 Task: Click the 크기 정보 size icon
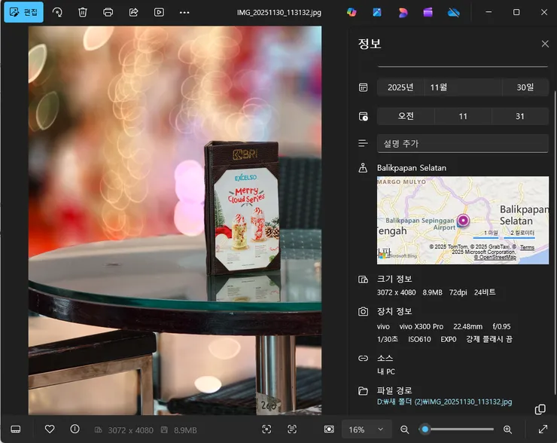[x=363, y=280]
